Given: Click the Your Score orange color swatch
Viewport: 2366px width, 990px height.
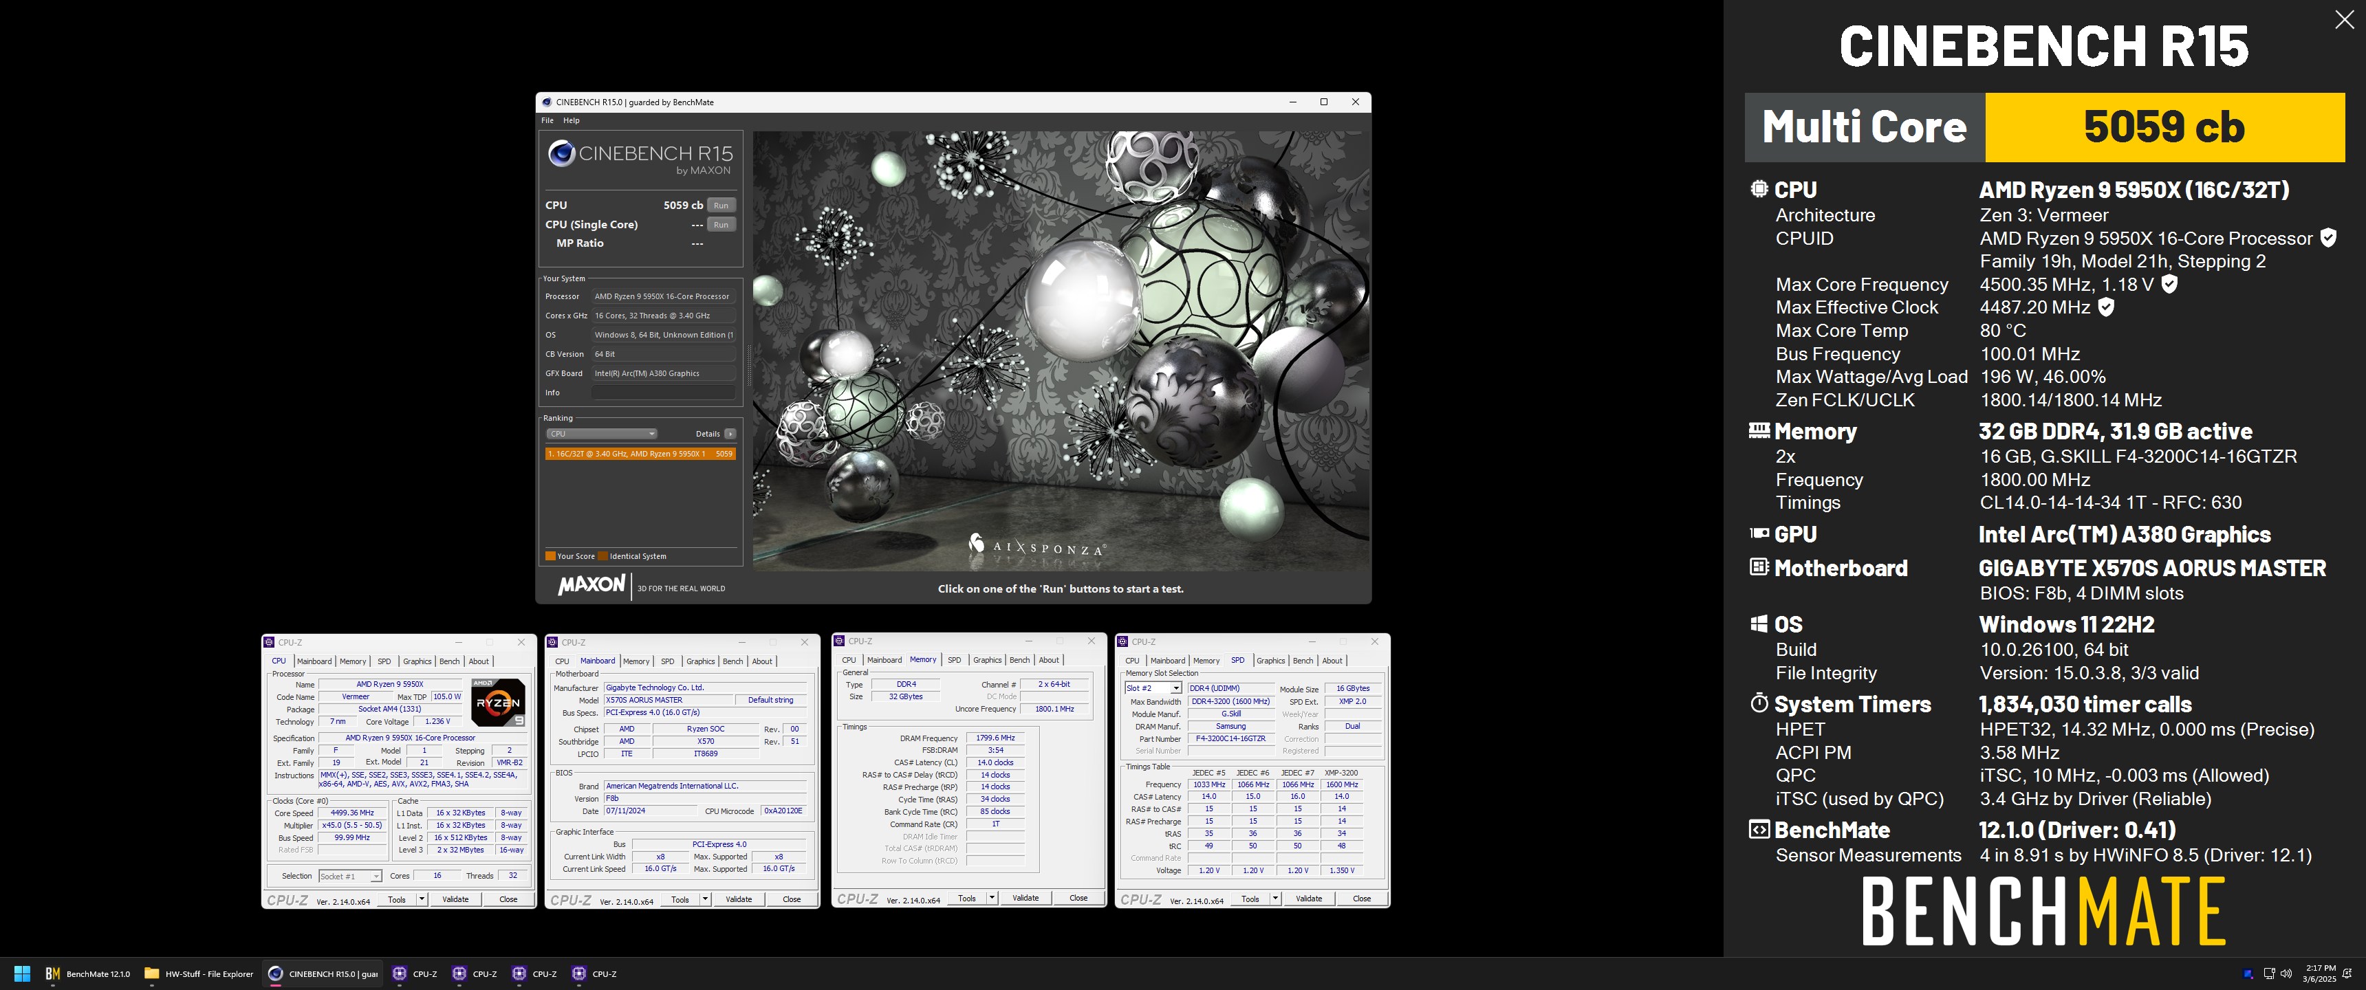Looking at the screenshot, I should pos(550,555).
